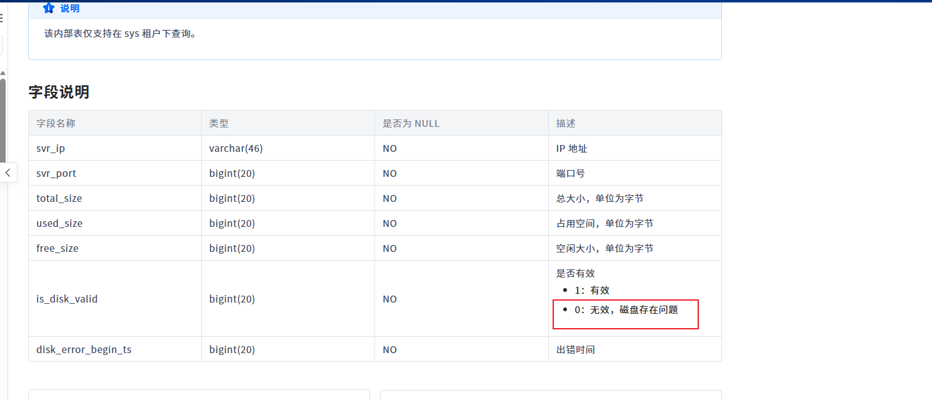This screenshot has height=400, width=932.
Task: Open the next page card at bottom right
Action: 551,395
